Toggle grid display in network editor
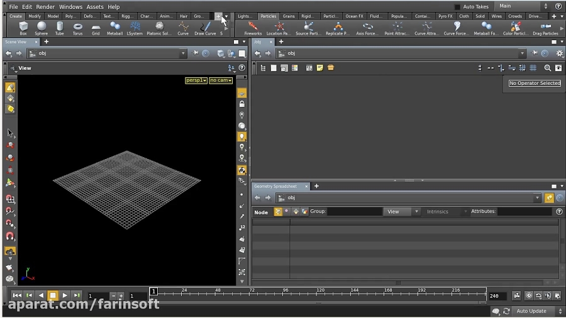 (533, 68)
